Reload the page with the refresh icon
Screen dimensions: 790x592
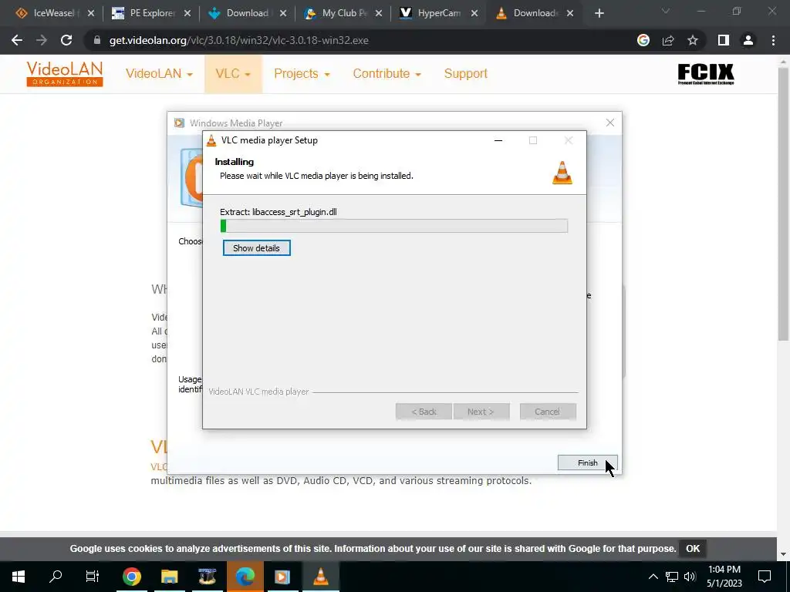click(66, 40)
